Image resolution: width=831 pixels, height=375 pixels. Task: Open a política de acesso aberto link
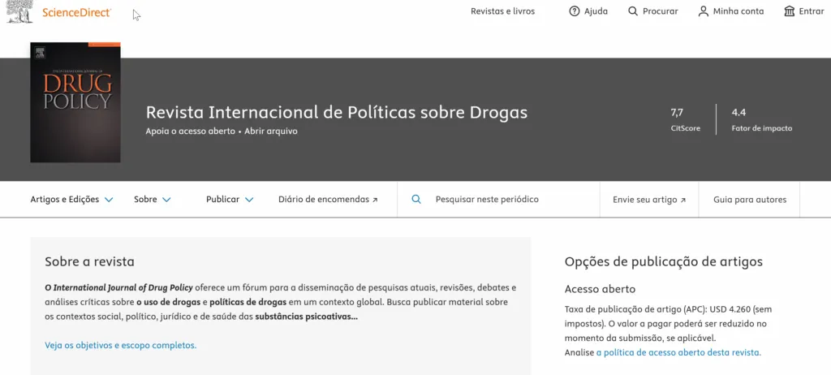pos(678,352)
